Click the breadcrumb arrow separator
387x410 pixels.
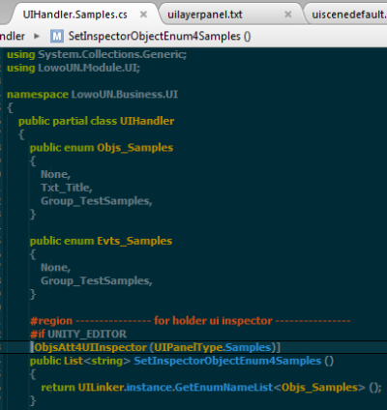(x=37, y=36)
